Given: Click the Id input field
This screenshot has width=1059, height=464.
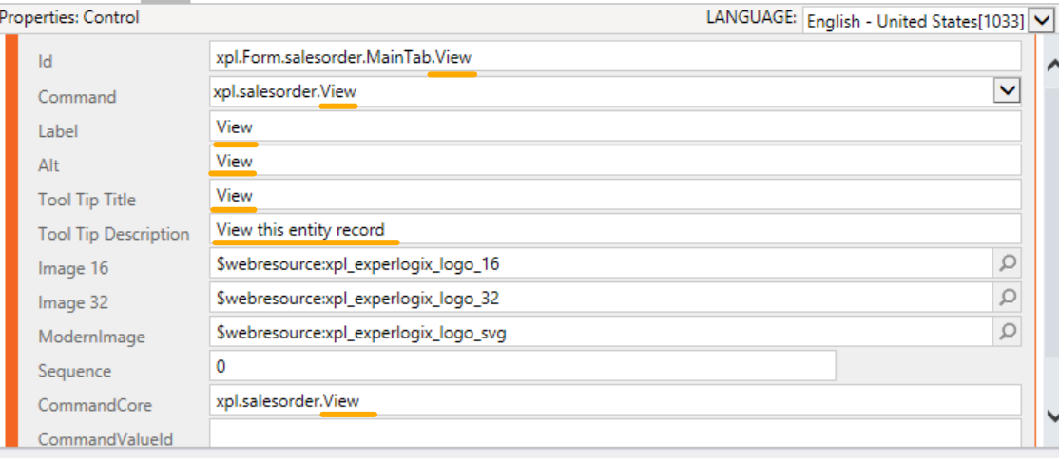Looking at the screenshot, I should coord(615,56).
